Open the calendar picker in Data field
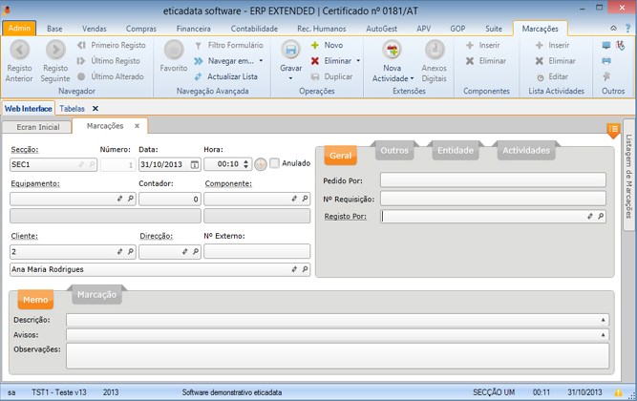This screenshot has width=637, height=401. [x=195, y=164]
